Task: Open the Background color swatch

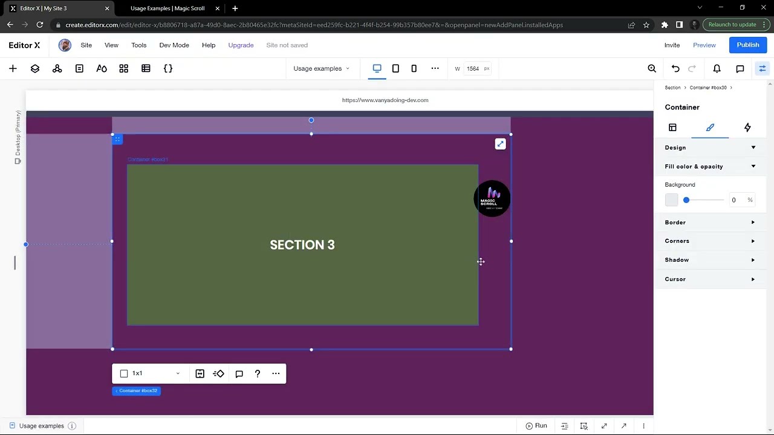Action: coord(672,200)
